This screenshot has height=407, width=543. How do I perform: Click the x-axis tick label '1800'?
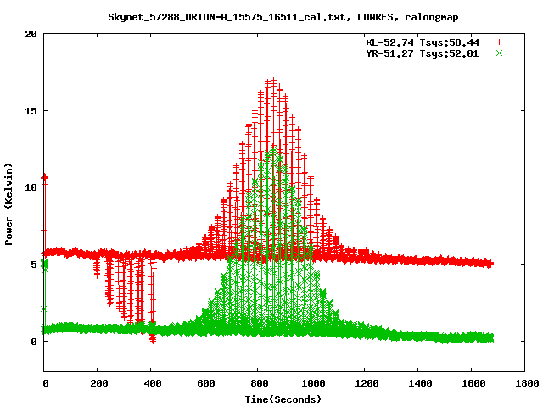[527, 383]
